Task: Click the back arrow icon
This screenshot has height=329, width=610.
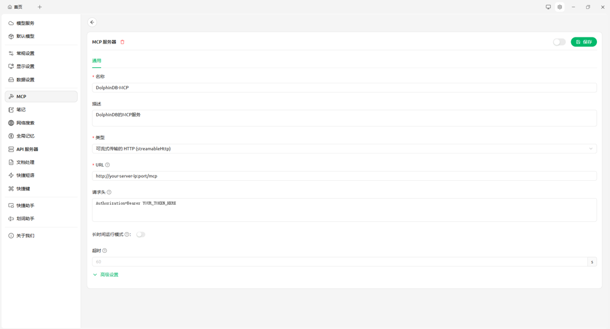Action: click(x=92, y=22)
